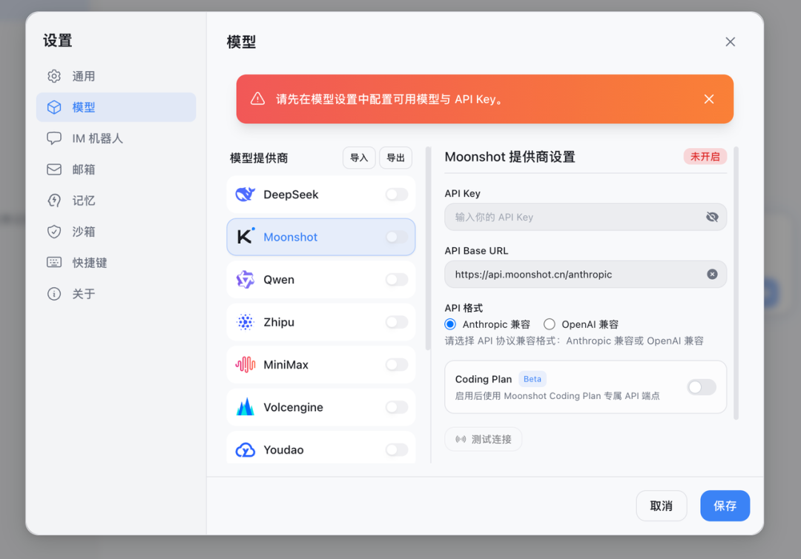The image size is (801, 559).
Task: Select the Volcengine provider name
Action: [293, 407]
